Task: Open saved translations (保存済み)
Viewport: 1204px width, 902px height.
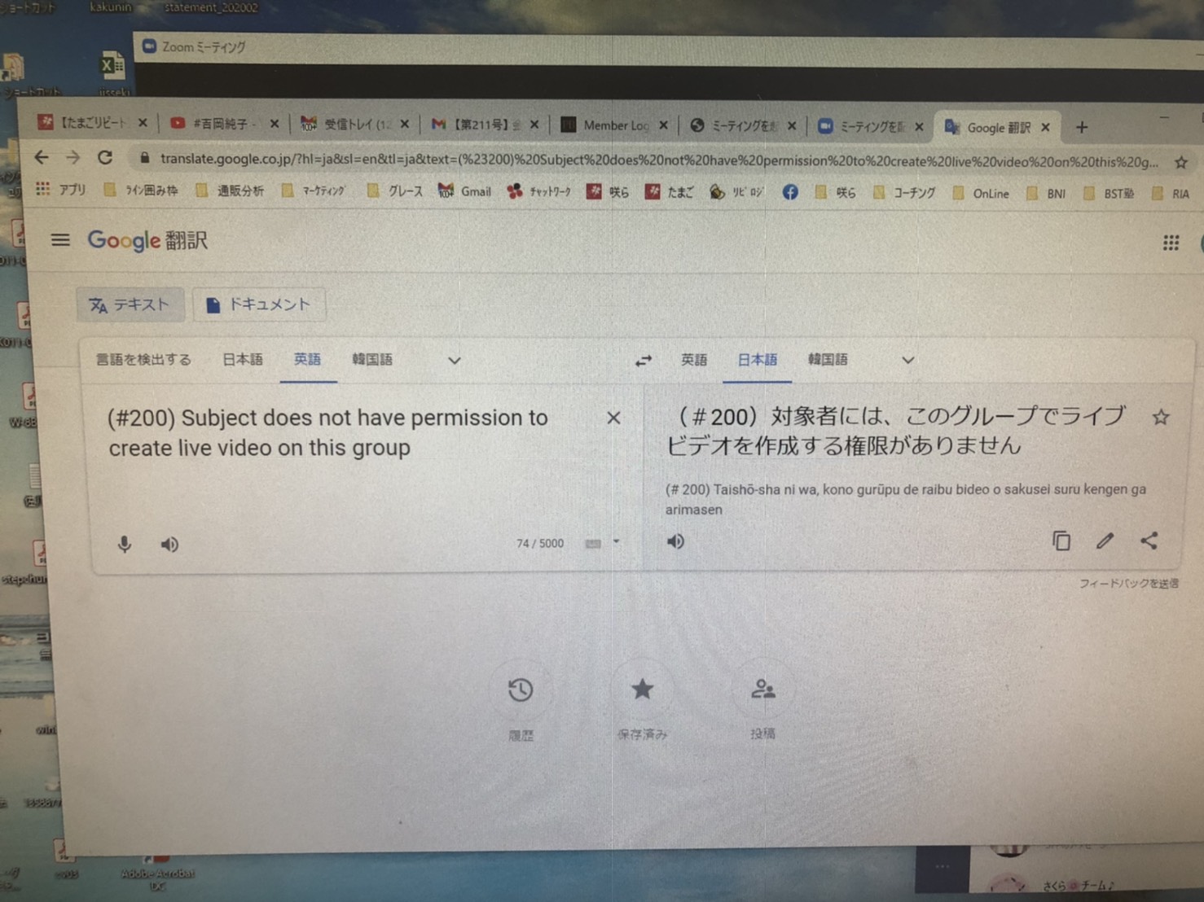Action: [x=642, y=690]
